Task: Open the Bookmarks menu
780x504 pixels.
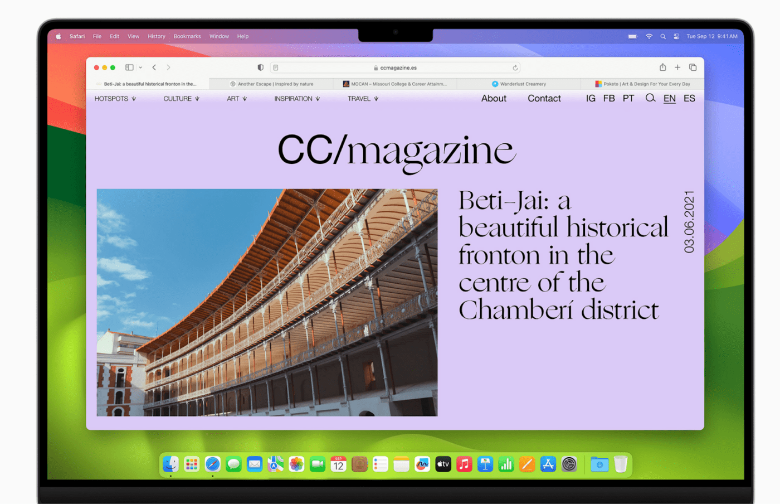Action: coord(187,36)
